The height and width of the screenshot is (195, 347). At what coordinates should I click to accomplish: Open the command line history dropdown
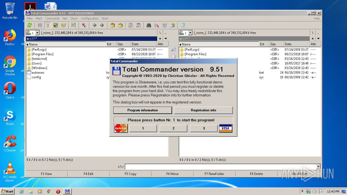[319, 167]
